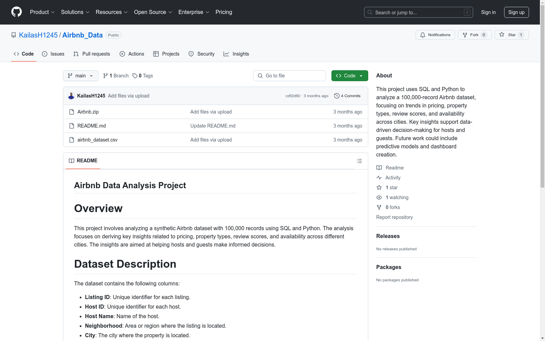Click the Sign up button

click(516, 12)
